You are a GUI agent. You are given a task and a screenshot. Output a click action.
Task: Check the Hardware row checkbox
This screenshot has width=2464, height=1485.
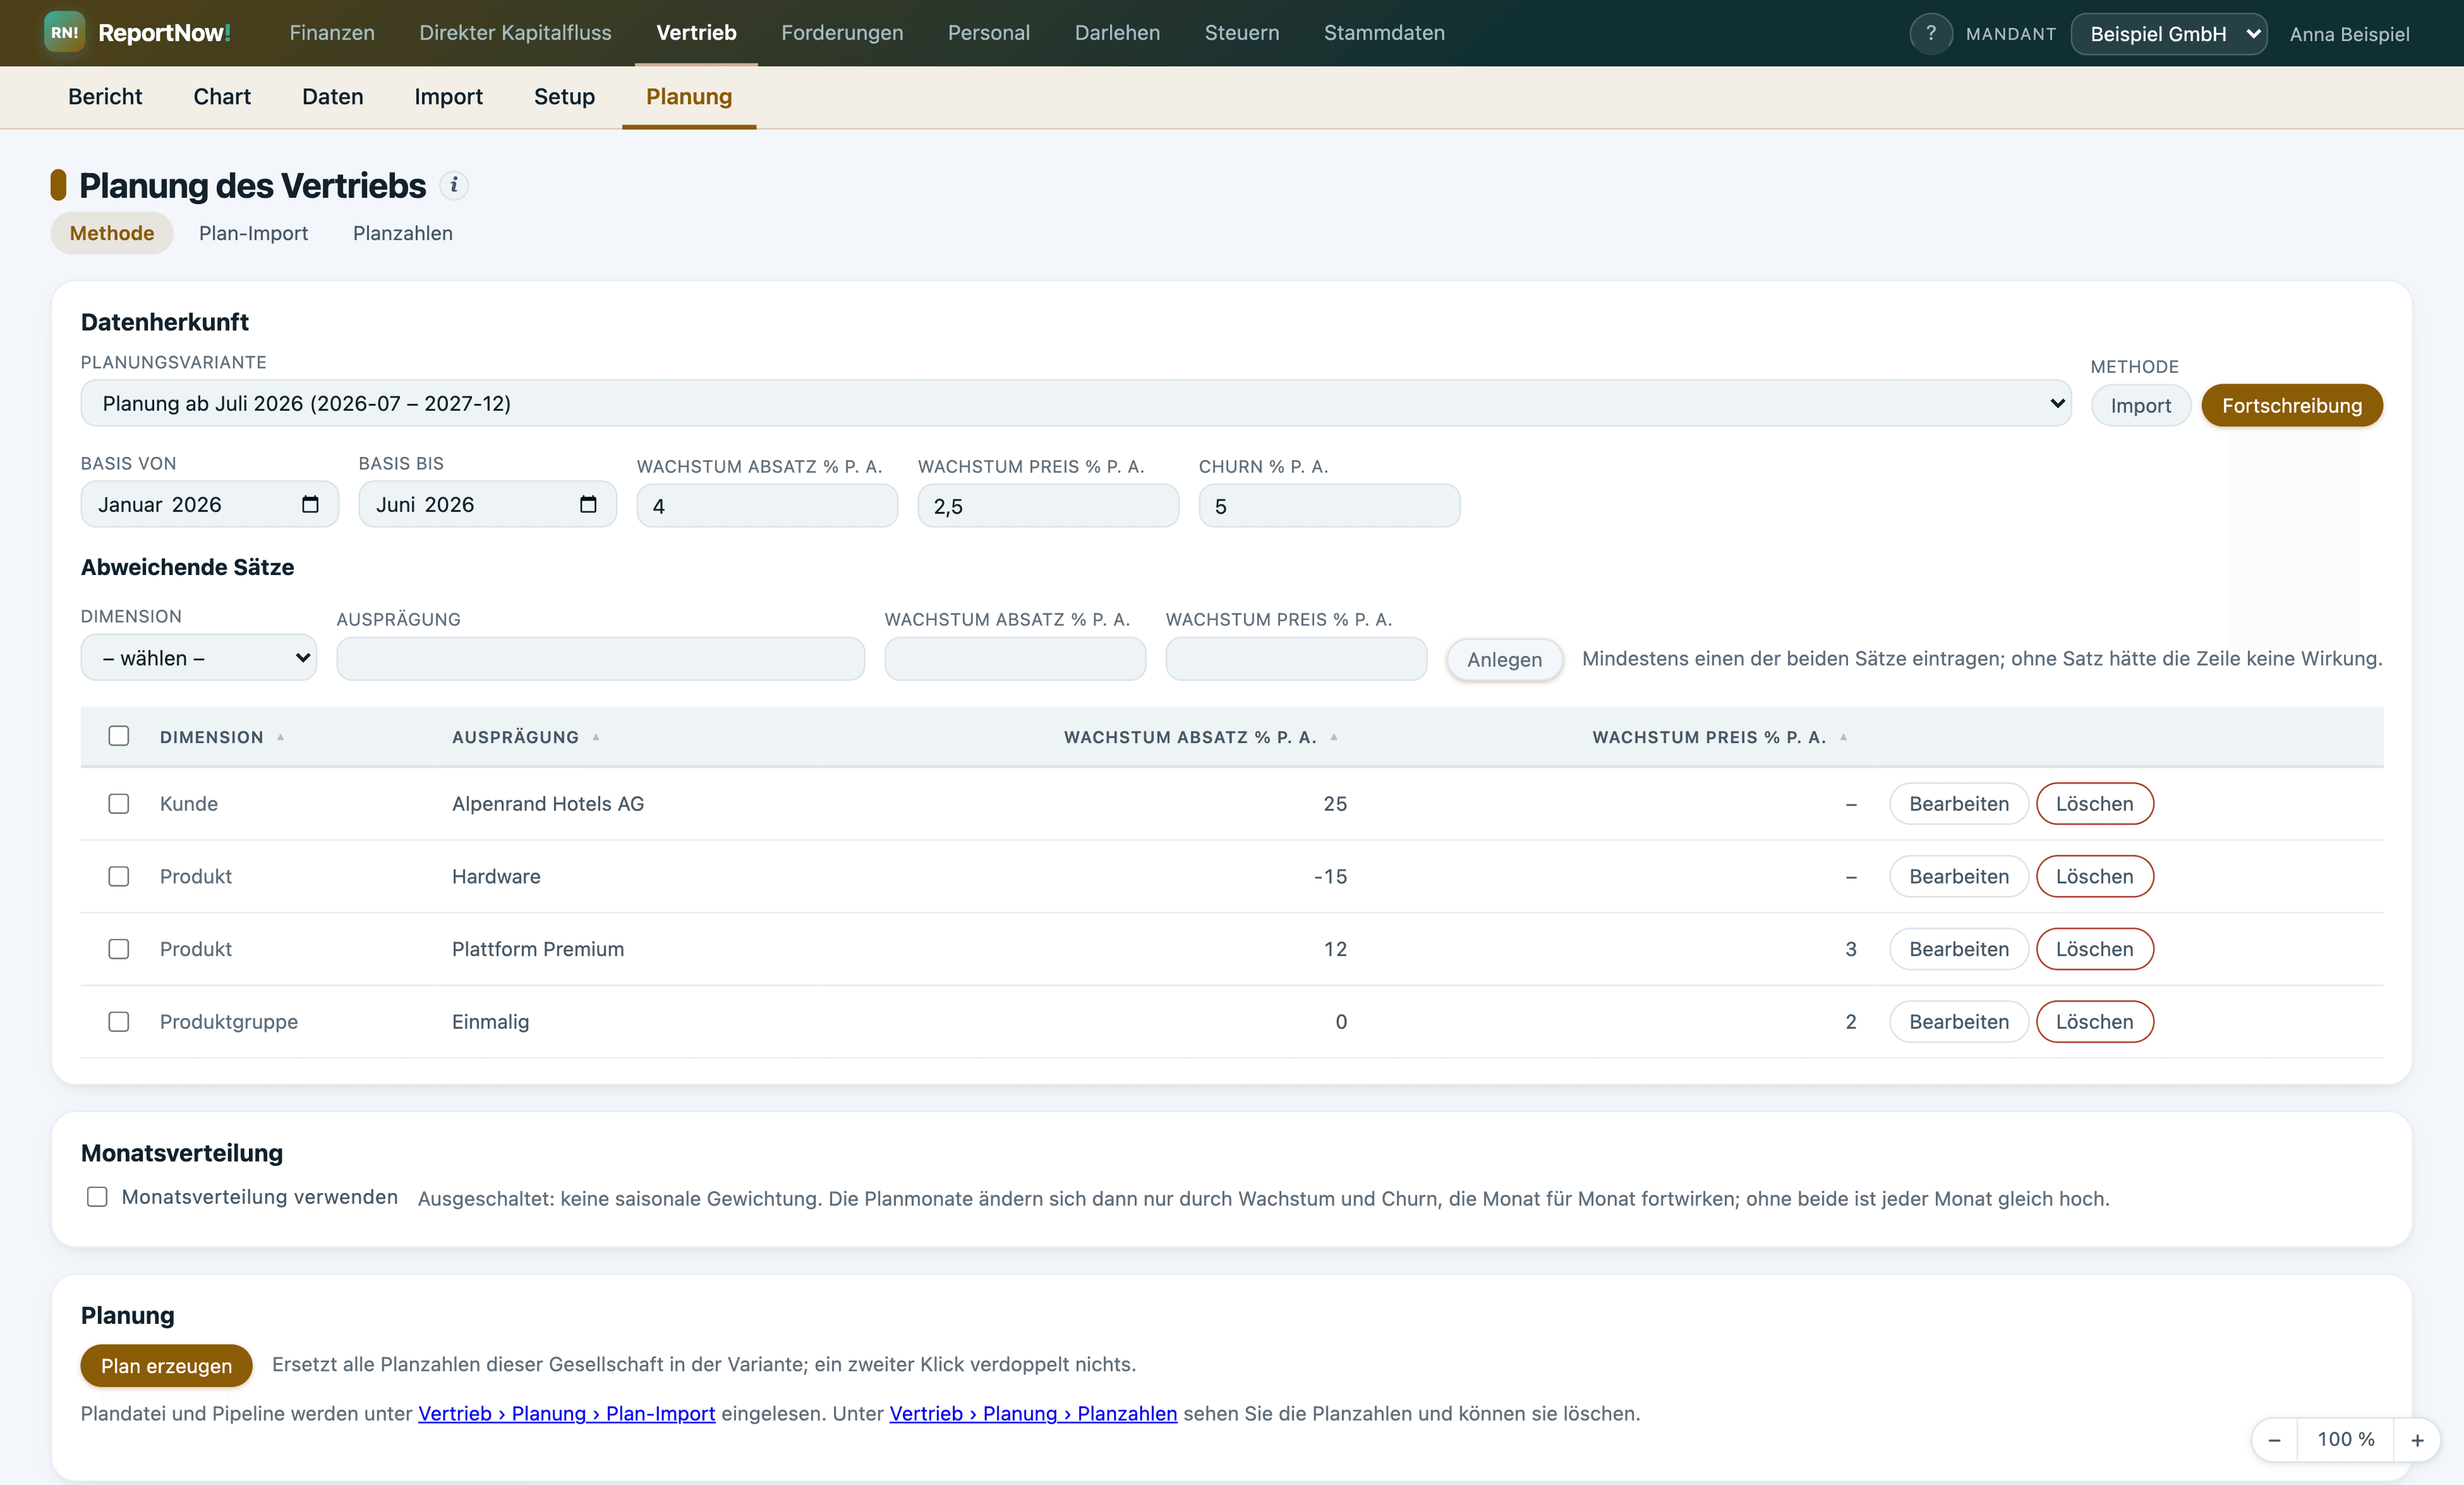(119, 876)
